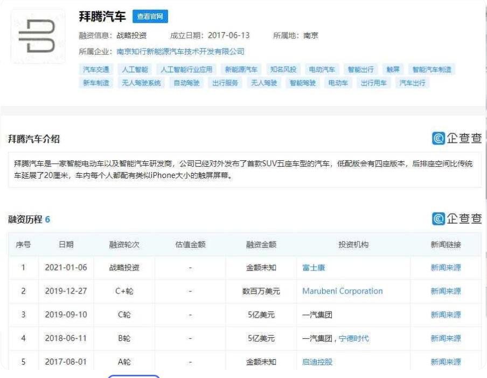Image resolution: width=487 pixels, height=378 pixels.
Task: Select the 出行用车 tag
Action: click(374, 83)
